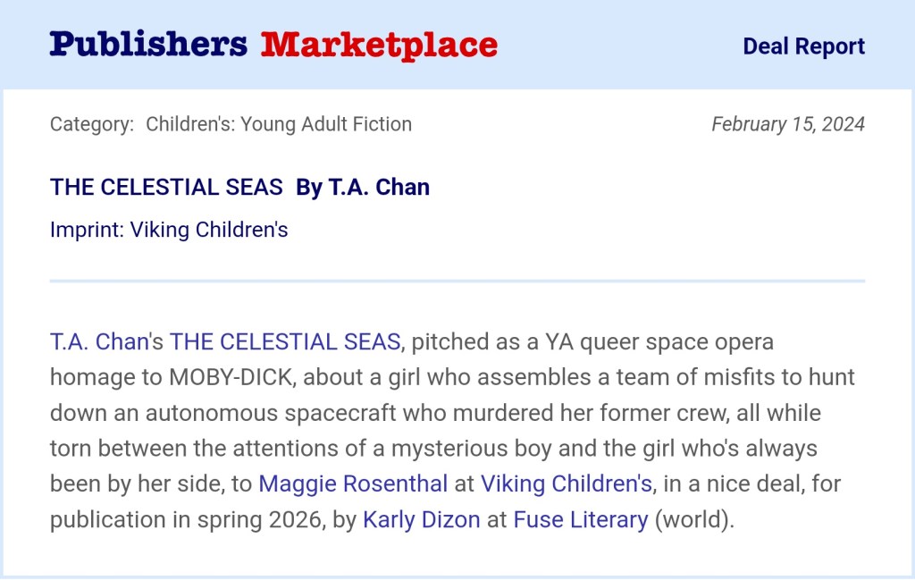The image size is (915, 580).
Task: Click the "Category:" label
Action: 92,124
